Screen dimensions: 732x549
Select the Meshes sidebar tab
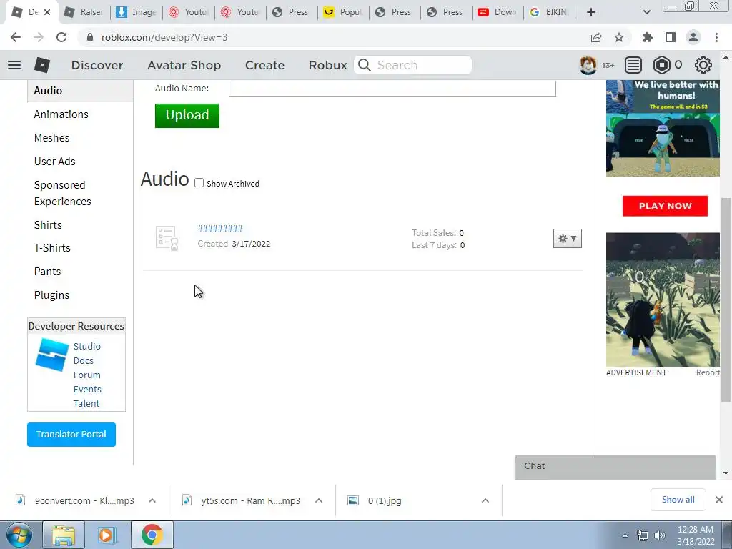point(51,138)
